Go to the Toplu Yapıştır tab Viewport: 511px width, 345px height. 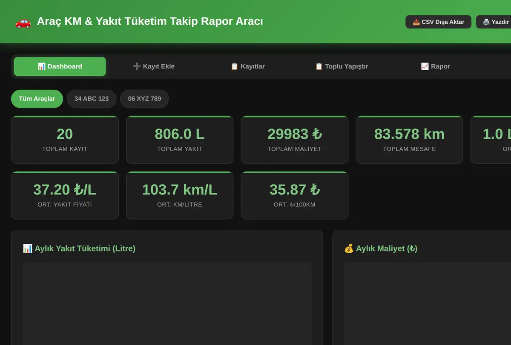(x=342, y=66)
